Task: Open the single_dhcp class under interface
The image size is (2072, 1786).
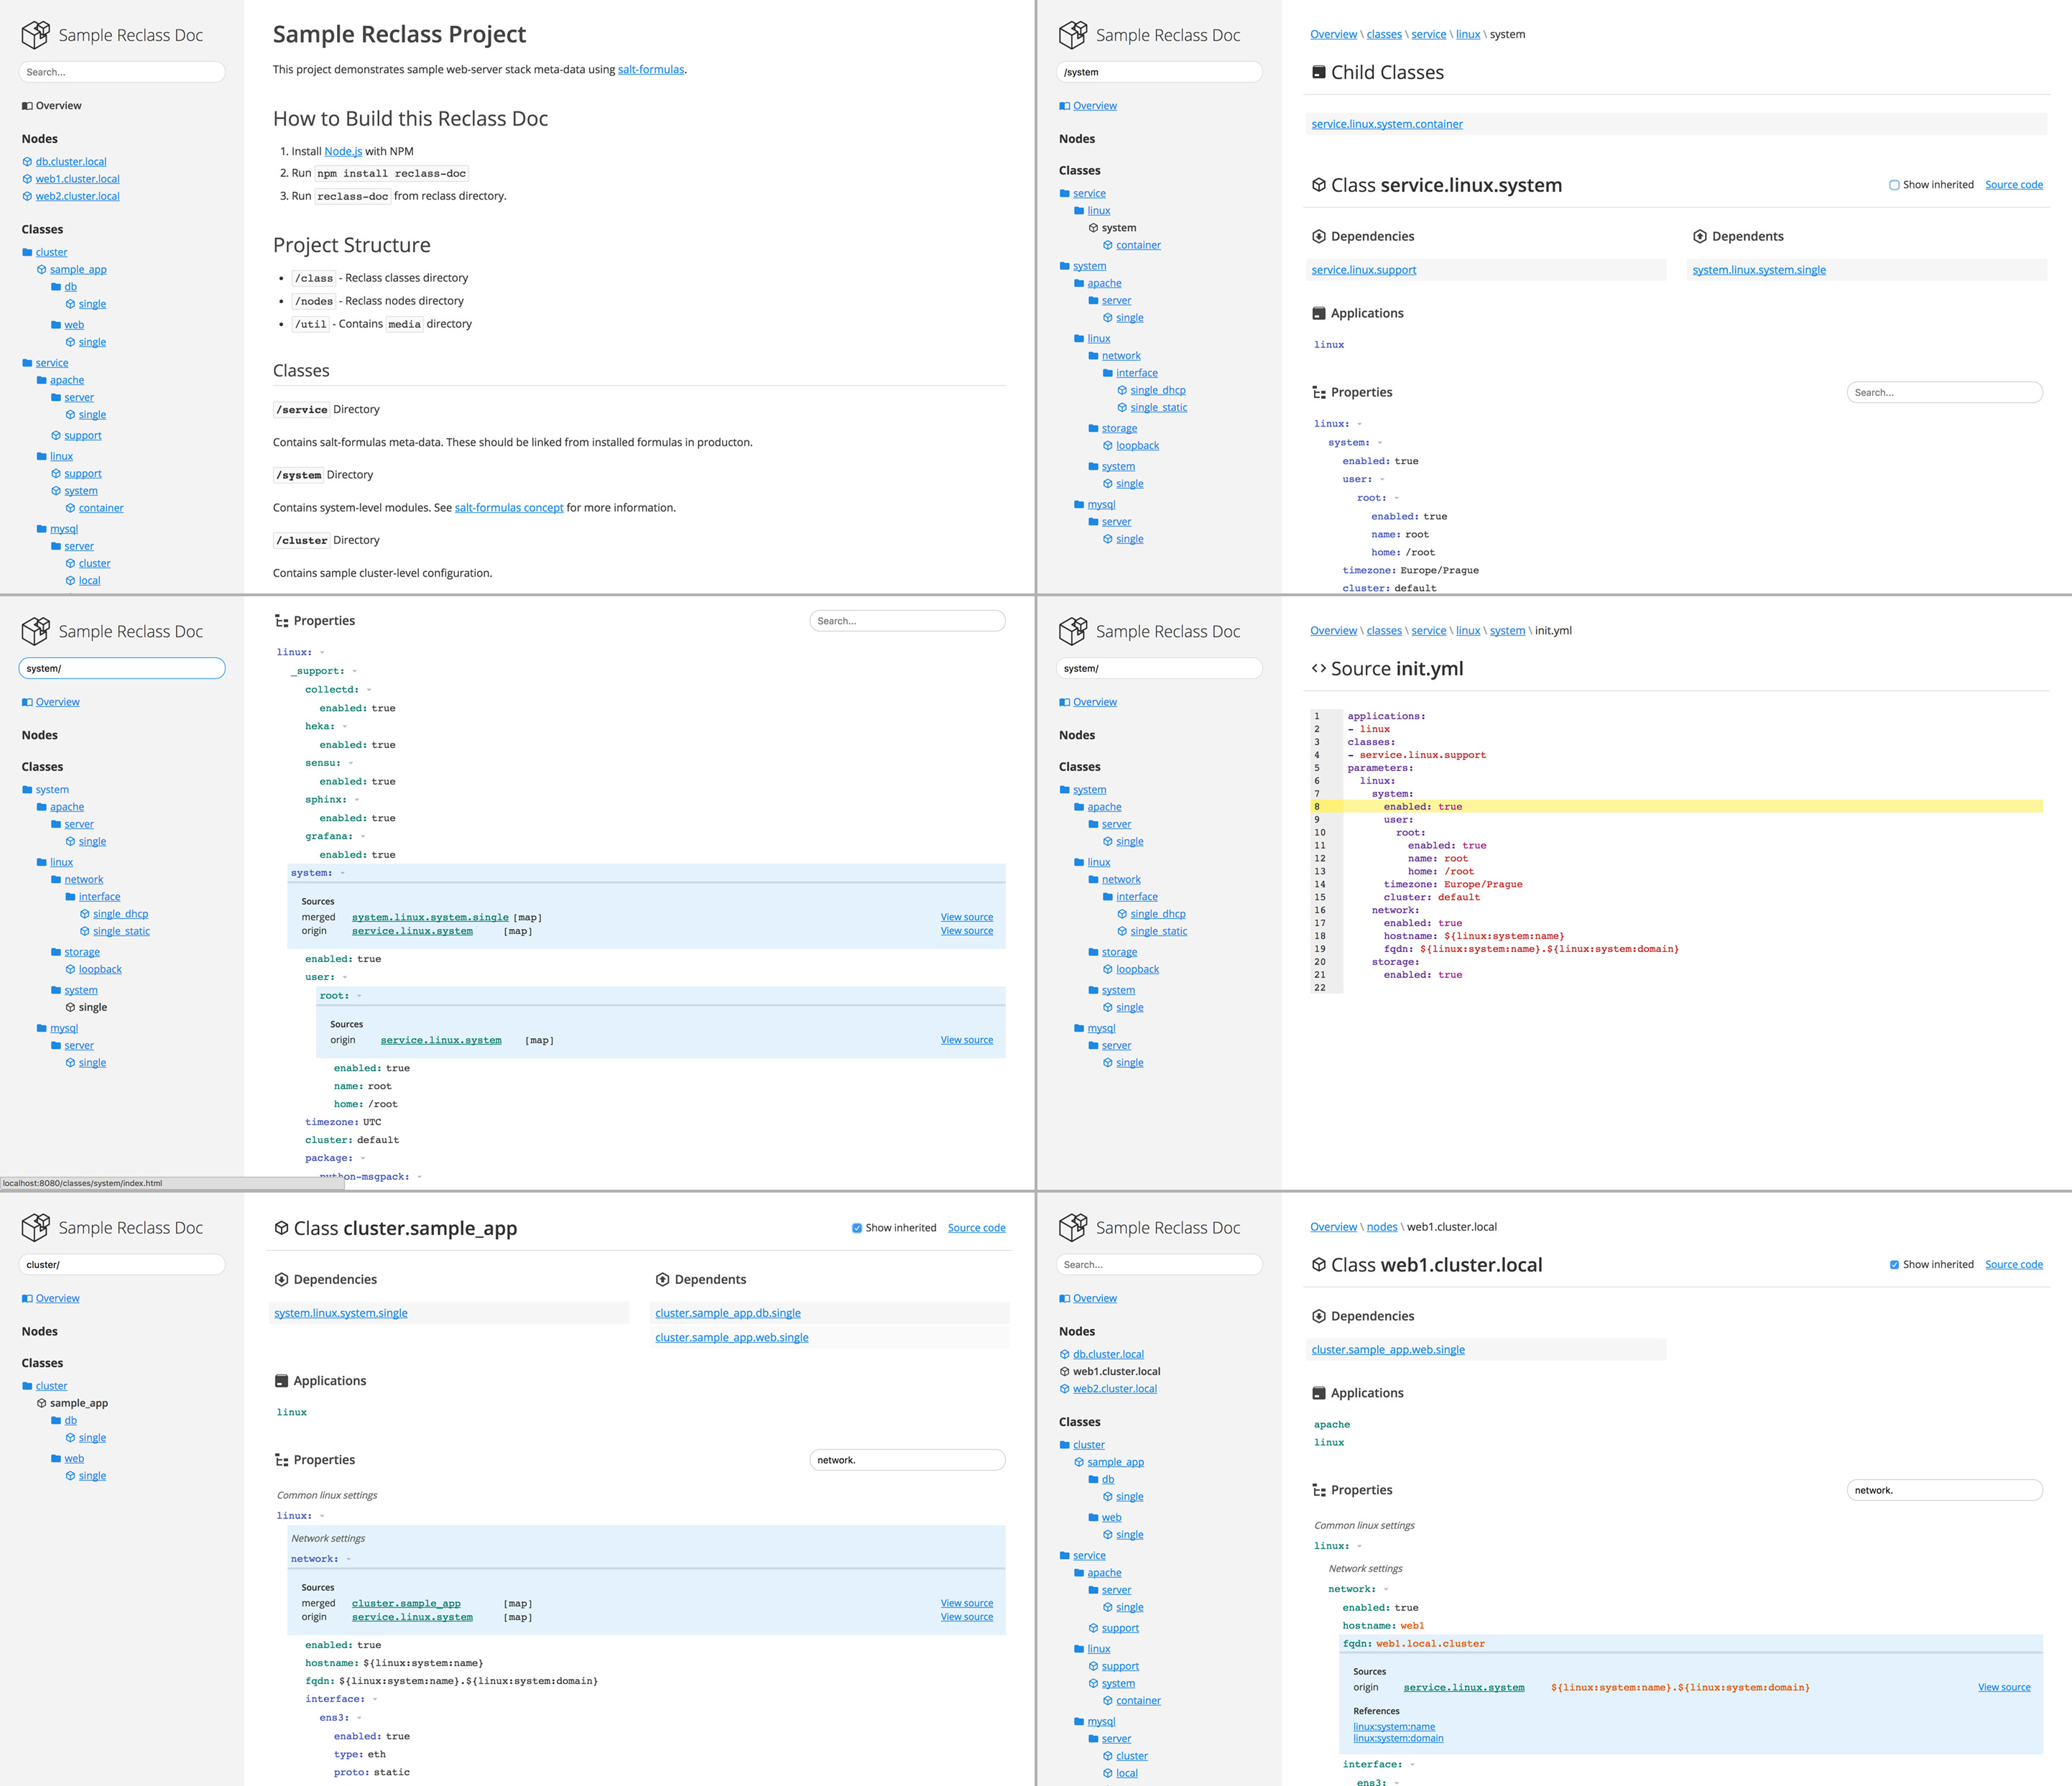Action: pyautogui.click(x=1157, y=391)
